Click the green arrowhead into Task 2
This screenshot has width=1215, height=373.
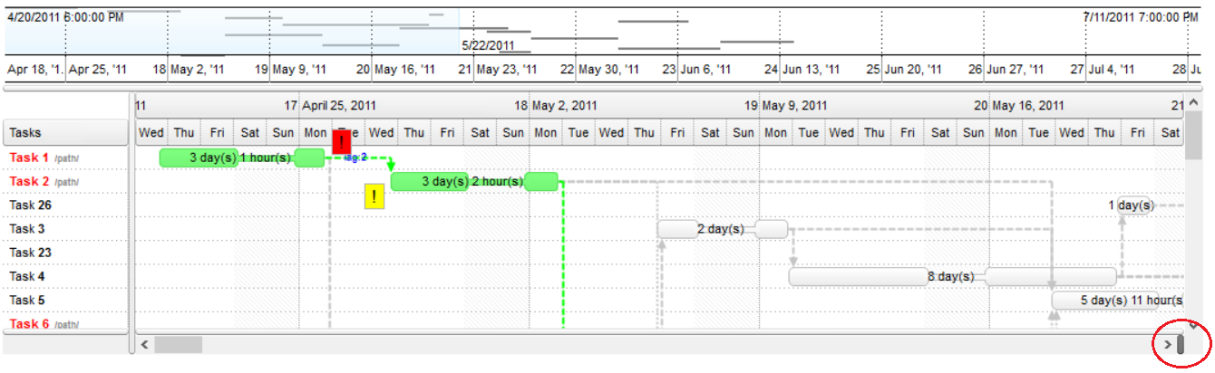tap(391, 167)
